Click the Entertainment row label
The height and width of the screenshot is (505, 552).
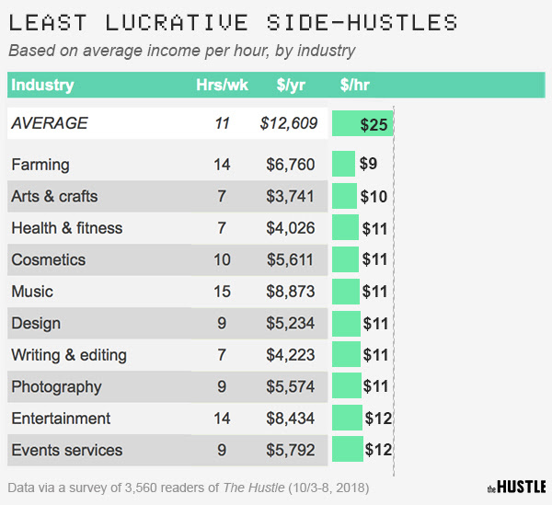(61, 419)
